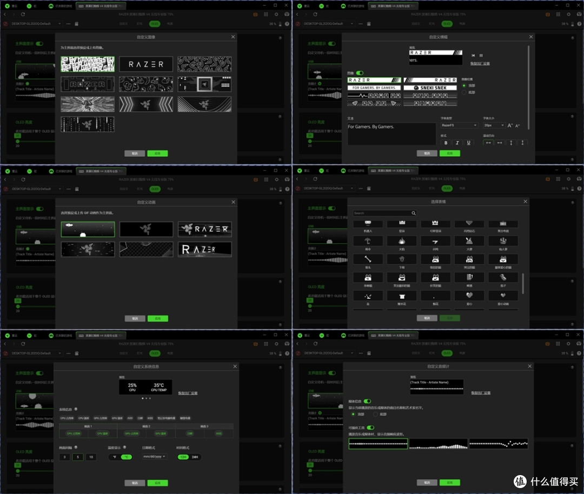Screen dimensions: 584x494
Task: Go back in the custom banner window
Action: tap(297, 14)
